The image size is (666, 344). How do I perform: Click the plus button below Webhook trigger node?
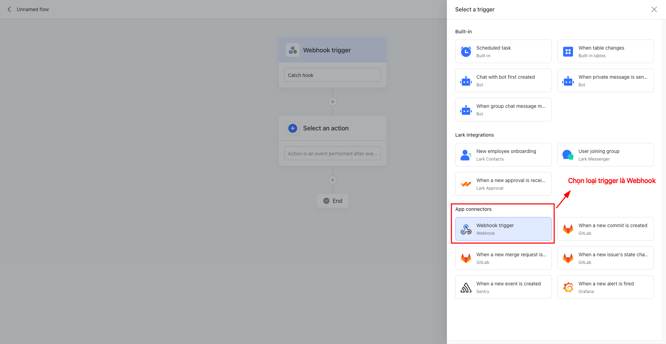coord(332,101)
